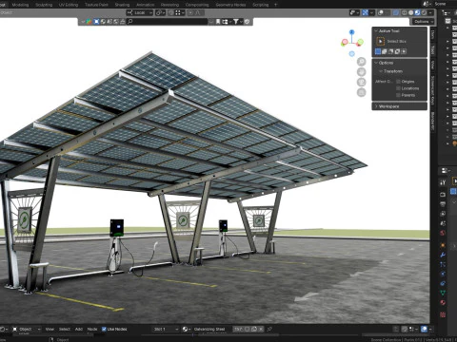The height and width of the screenshot is (342, 457).
Task: Open the Local transform orientation dropdown
Action: [140, 12]
